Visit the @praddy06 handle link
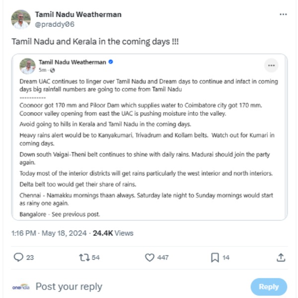This screenshot has height=298, width=298. coord(55,24)
